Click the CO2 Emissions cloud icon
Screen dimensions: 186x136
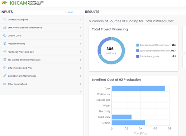5,68
